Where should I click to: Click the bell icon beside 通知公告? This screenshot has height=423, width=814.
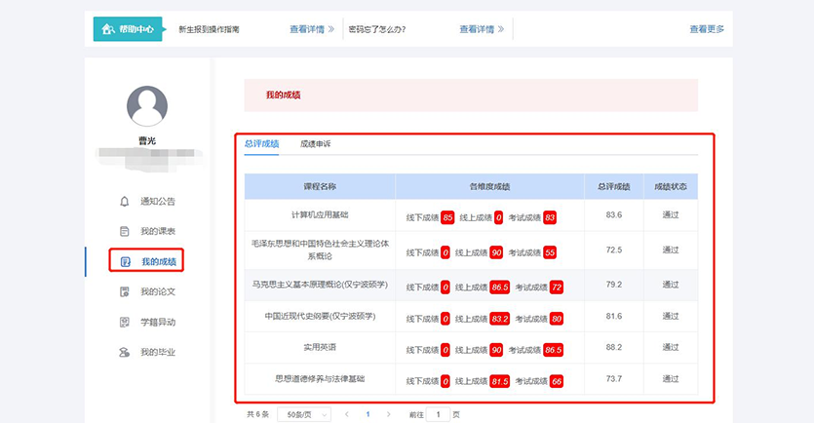coord(125,202)
